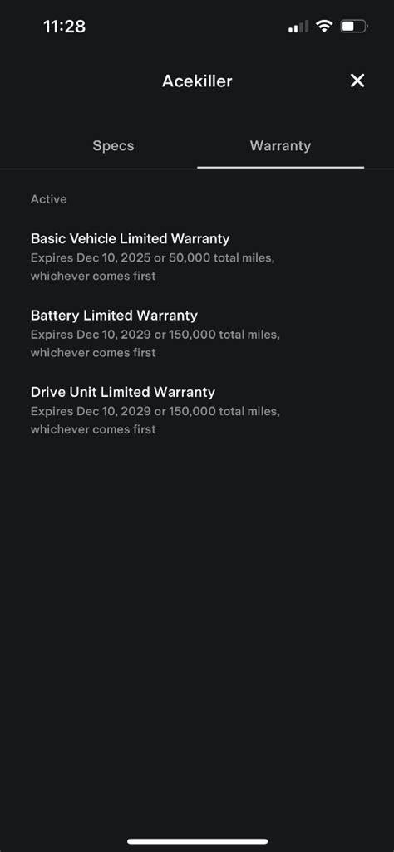This screenshot has width=394, height=852.
Task: Close the Acekiller details screen
Action: click(357, 81)
